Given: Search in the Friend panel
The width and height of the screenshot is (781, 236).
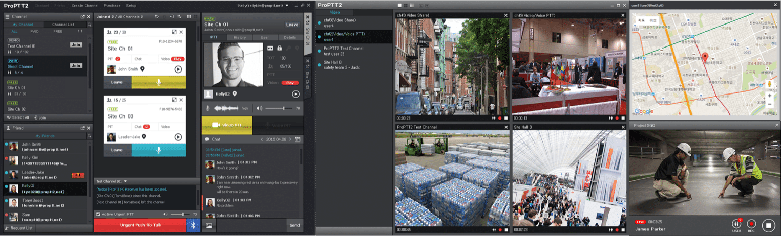Looking at the screenshot, I should (89, 135).
